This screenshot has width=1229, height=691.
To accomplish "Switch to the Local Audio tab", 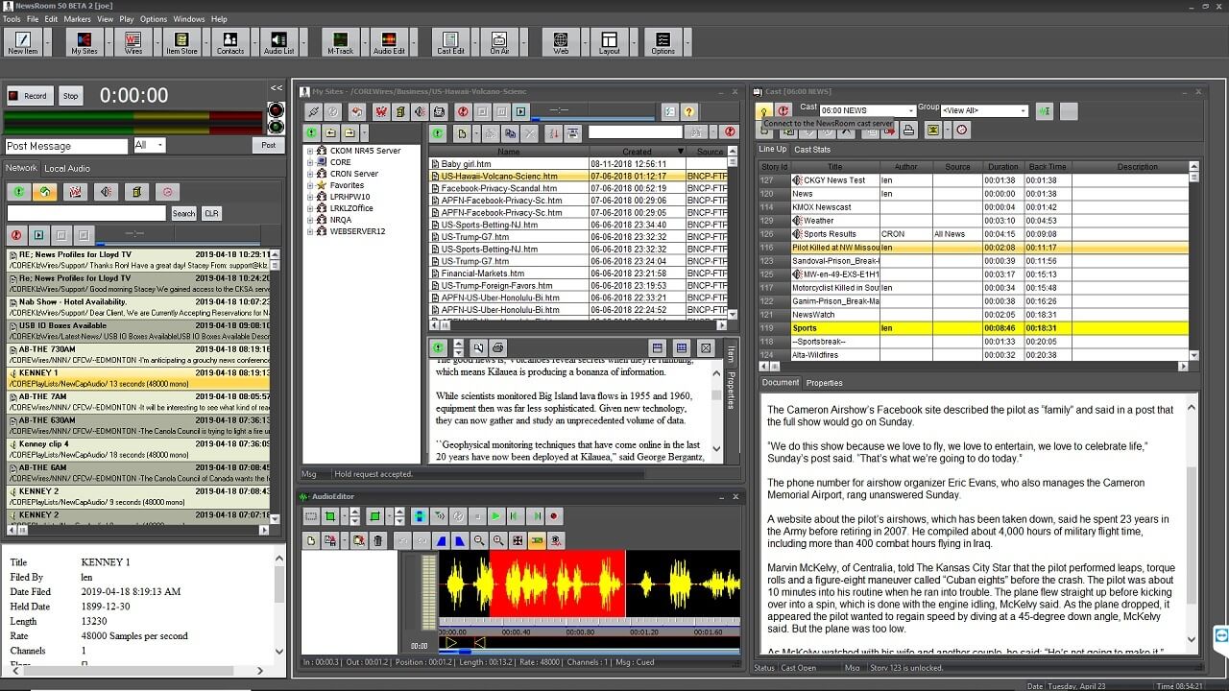I will click(x=67, y=169).
